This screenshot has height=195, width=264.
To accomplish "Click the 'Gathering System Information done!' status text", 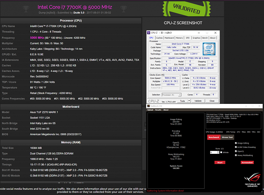I will click(x=165, y=191).
